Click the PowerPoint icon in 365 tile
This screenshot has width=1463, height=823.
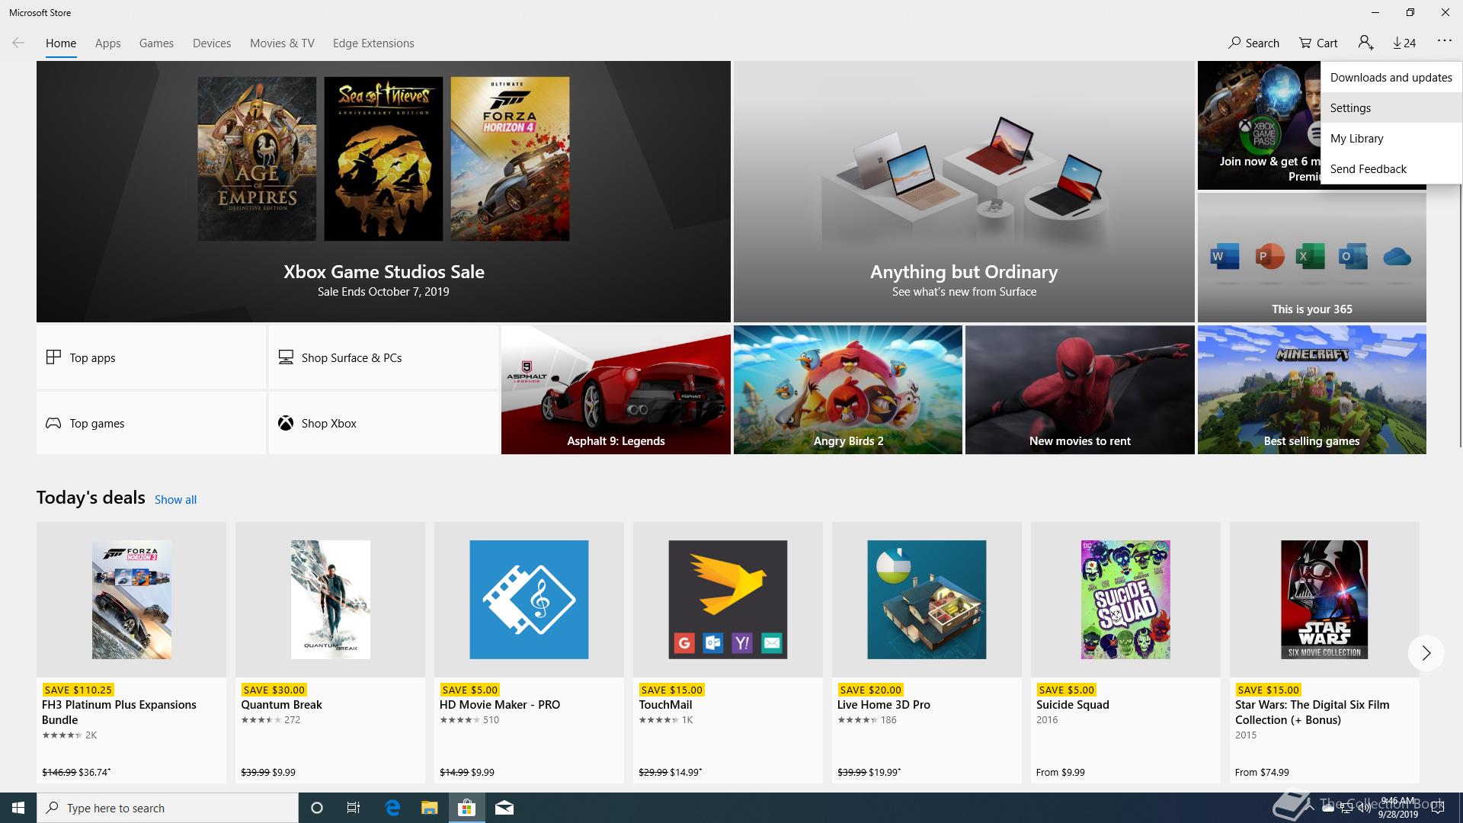click(1269, 257)
